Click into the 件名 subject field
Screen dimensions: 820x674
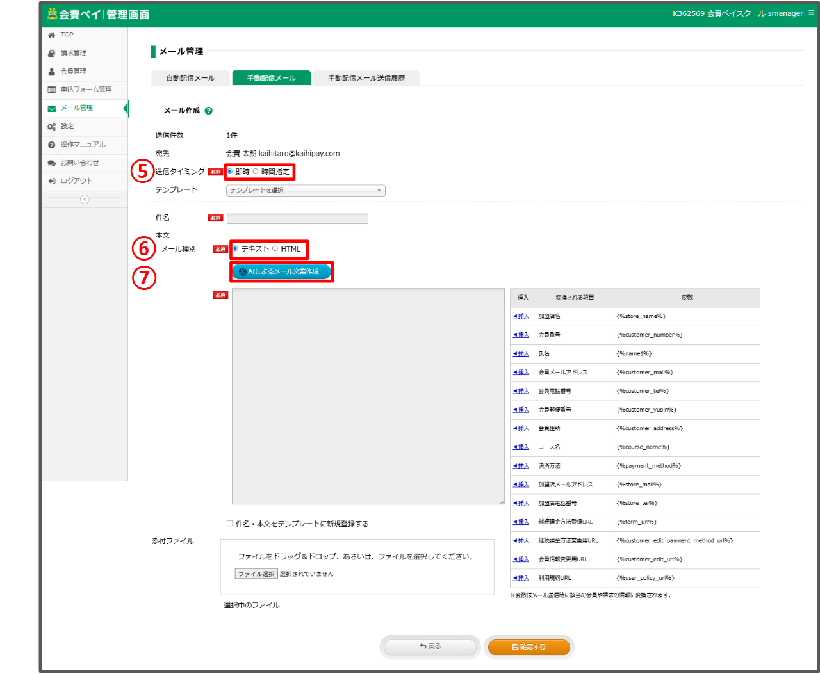click(297, 218)
